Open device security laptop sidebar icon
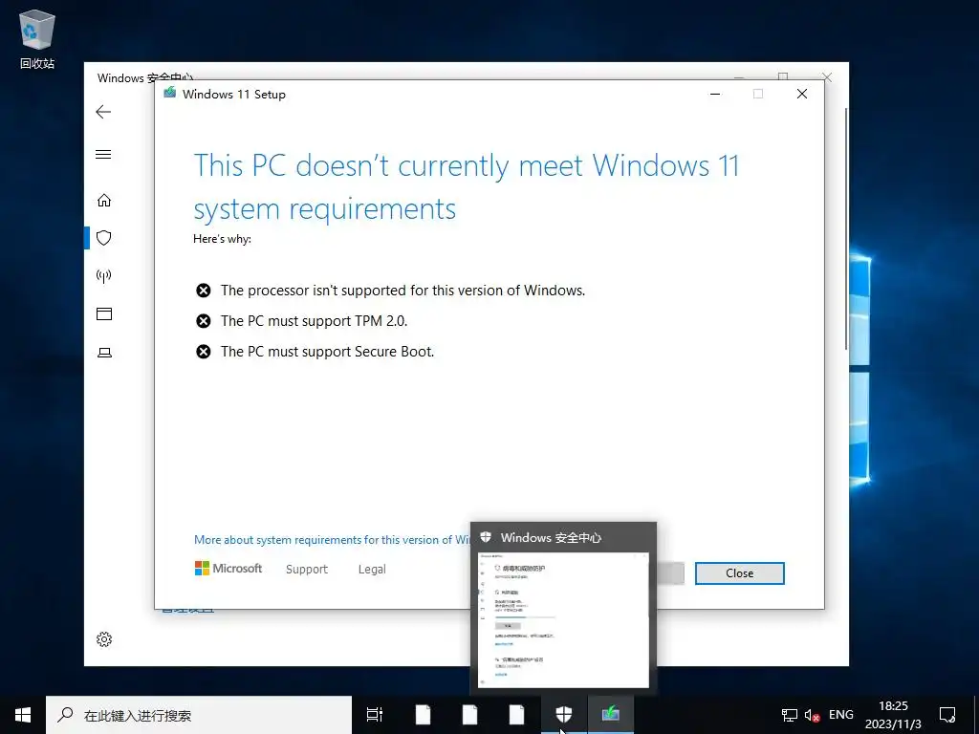Screen dimensions: 979x734 (x=104, y=354)
